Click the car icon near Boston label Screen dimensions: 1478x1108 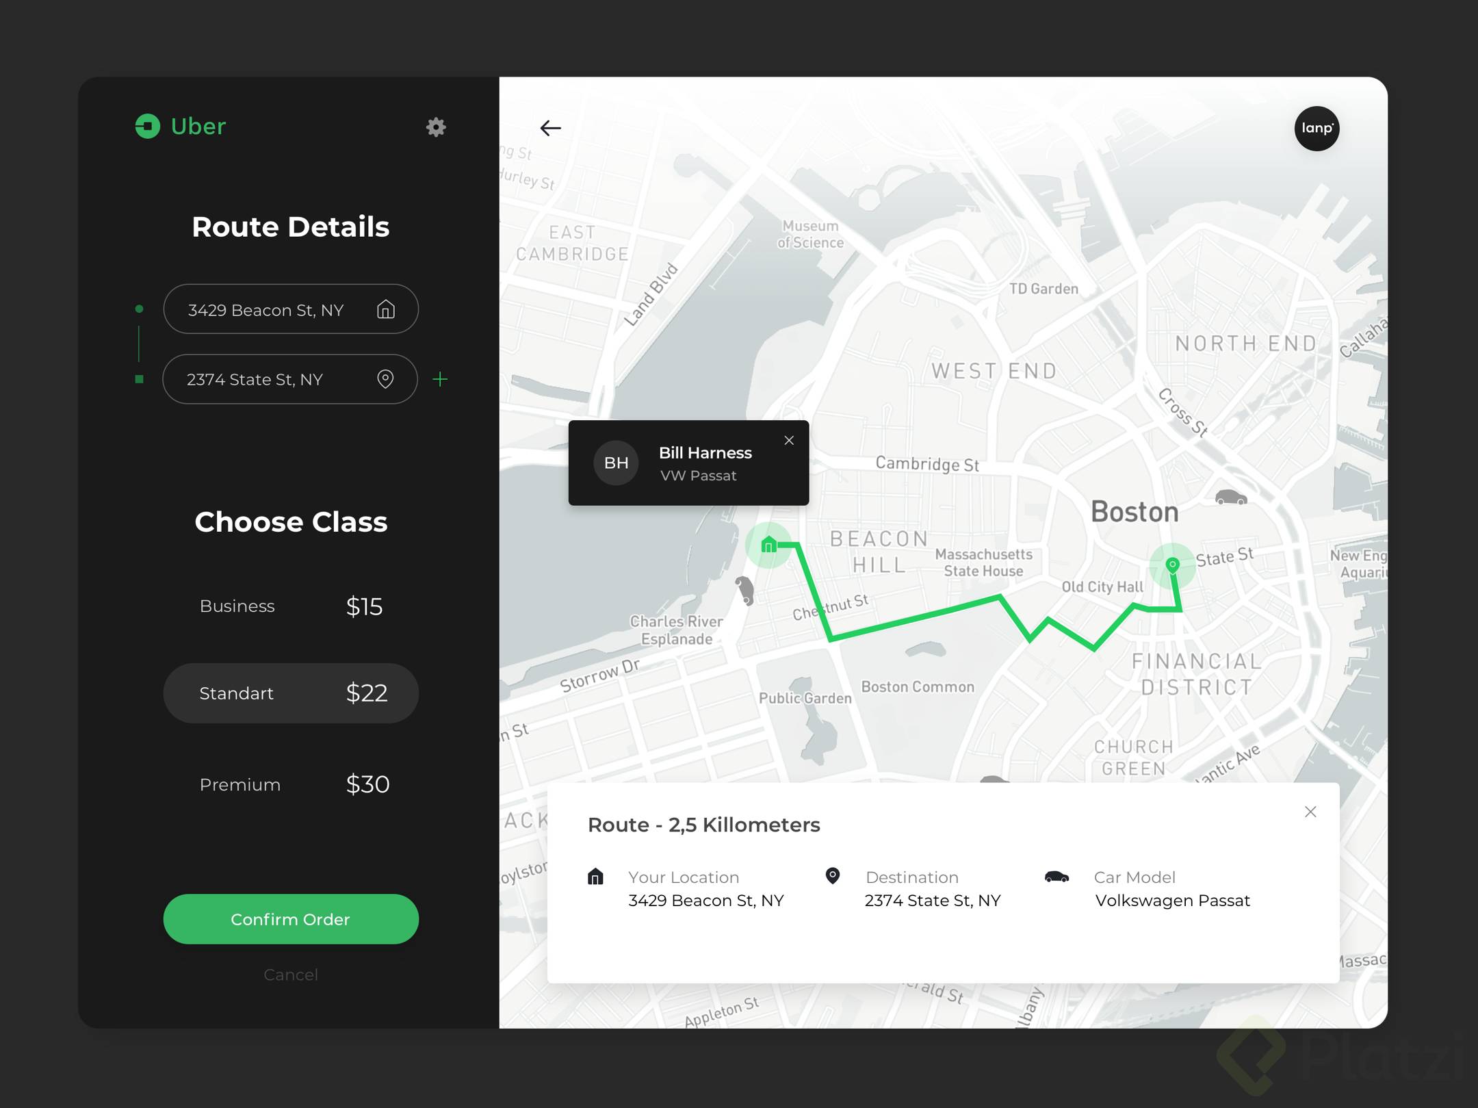pyautogui.click(x=1230, y=498)
